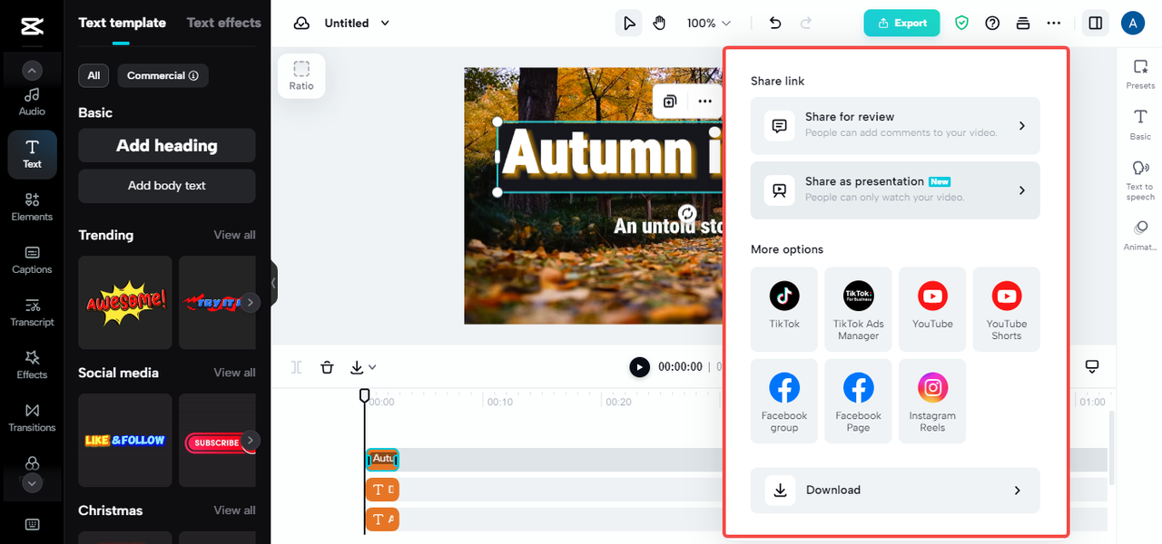Switch to Text effects tab

(224, 23)
